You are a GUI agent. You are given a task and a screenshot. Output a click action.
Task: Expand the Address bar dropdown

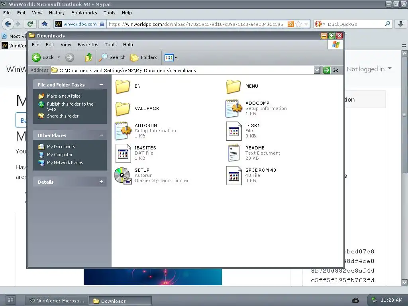[317, 70]
